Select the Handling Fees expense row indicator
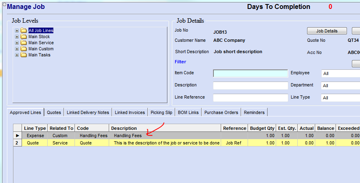This screenshot has height=183, width=360. pos(17,136)
